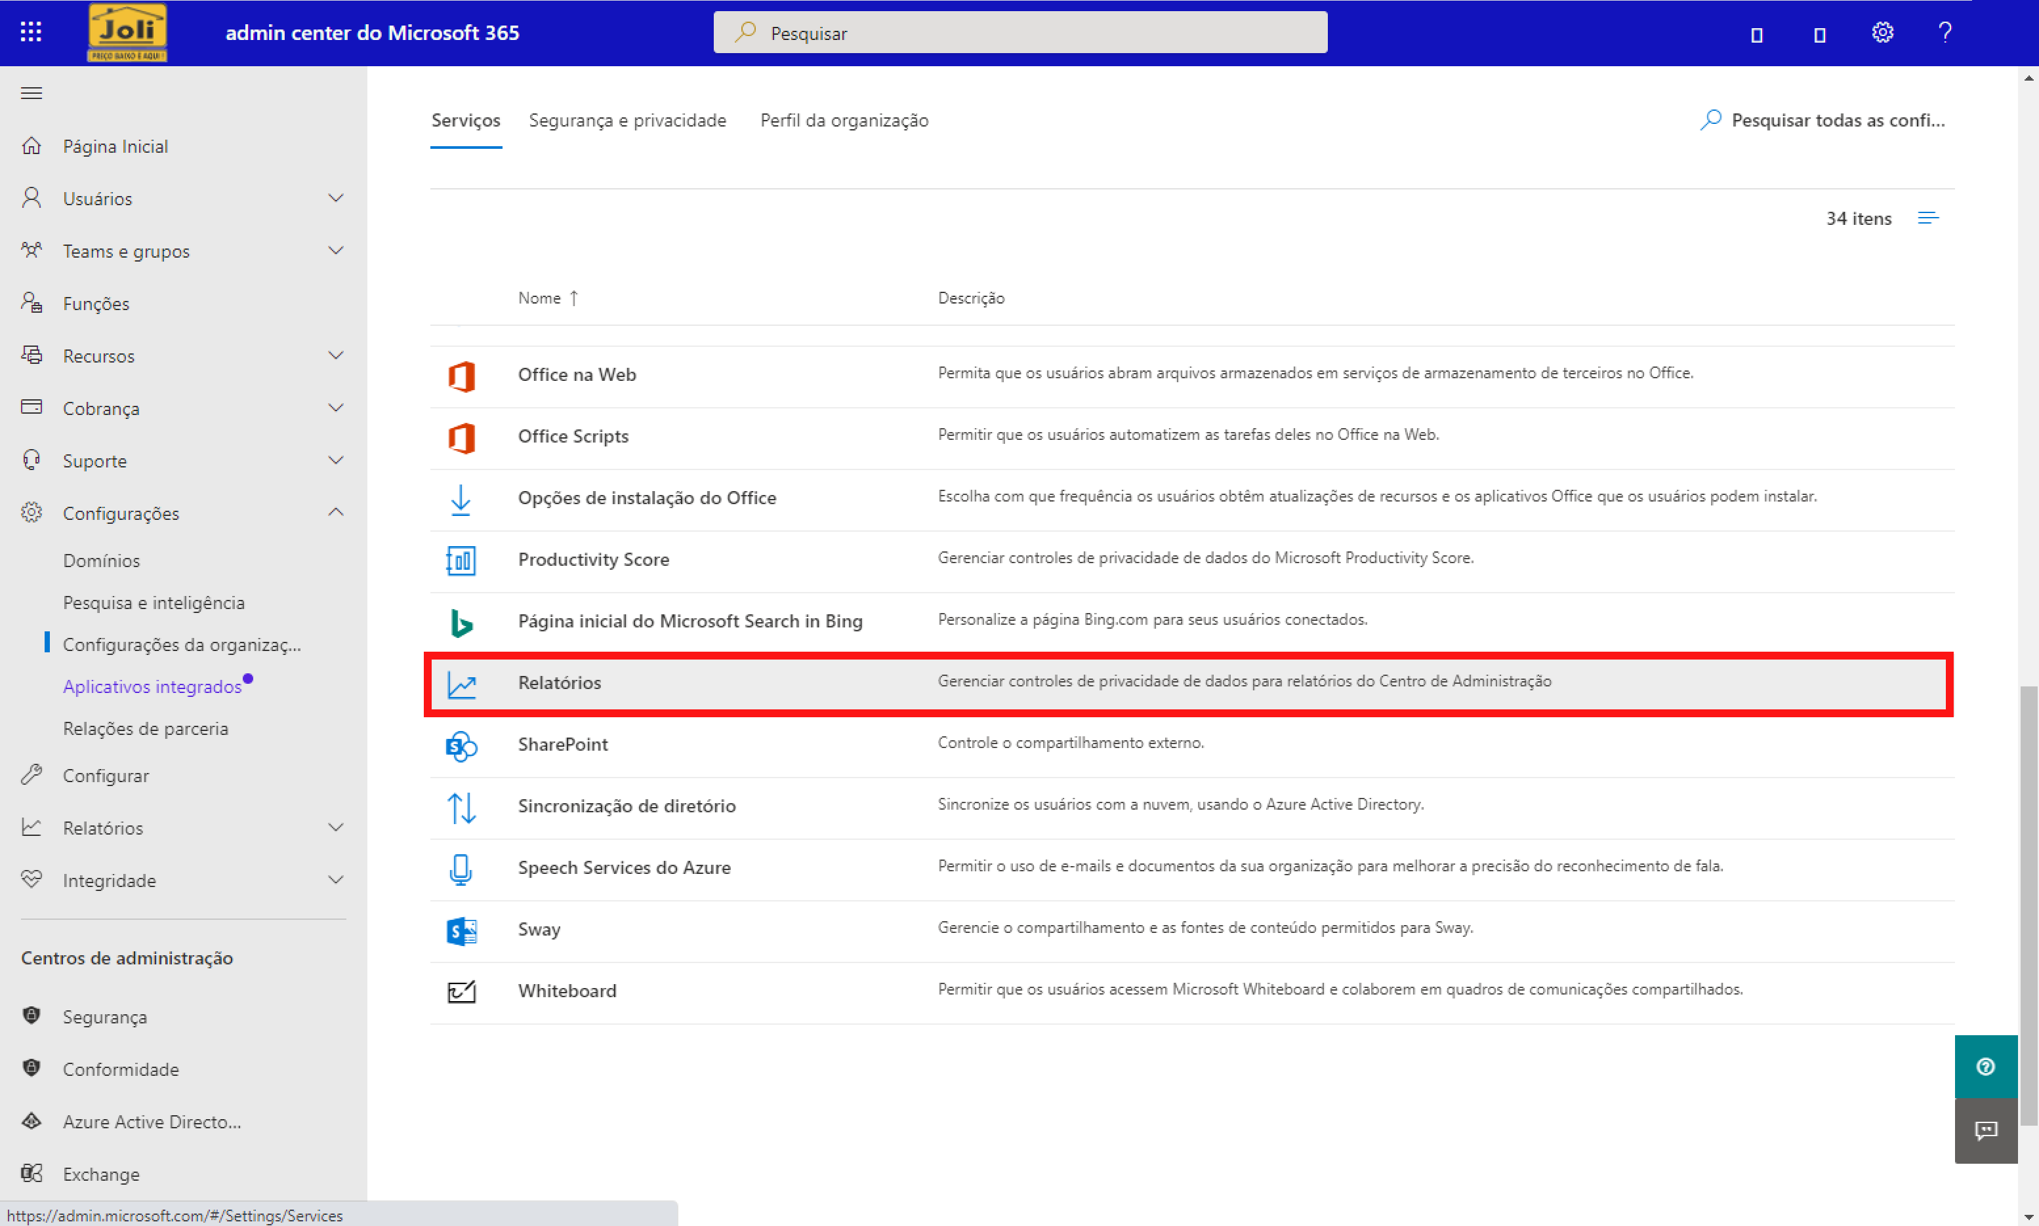Screen dimensions: 2039x1226
Task: Collapse the Configurações section chevron
Action: click(335, 512)
